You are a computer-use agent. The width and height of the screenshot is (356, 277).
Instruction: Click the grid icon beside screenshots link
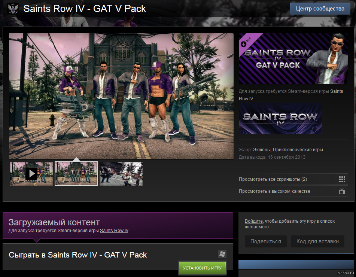[x=341, y=179]
